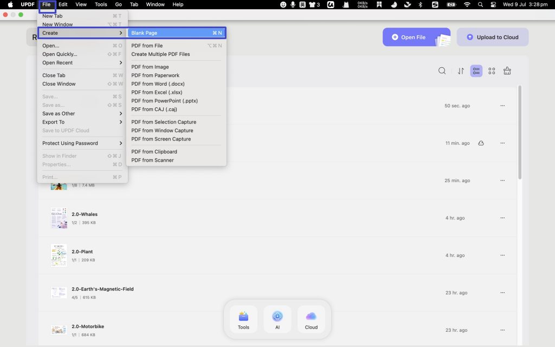Open more options for 2.0-Motorbike row
This screenshot has height=347, width=555.
tap(502, 330)
